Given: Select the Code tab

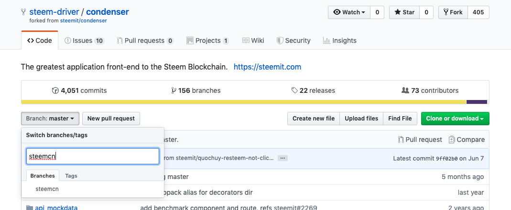Looking at the screenshot, I should tap(40, 40).
